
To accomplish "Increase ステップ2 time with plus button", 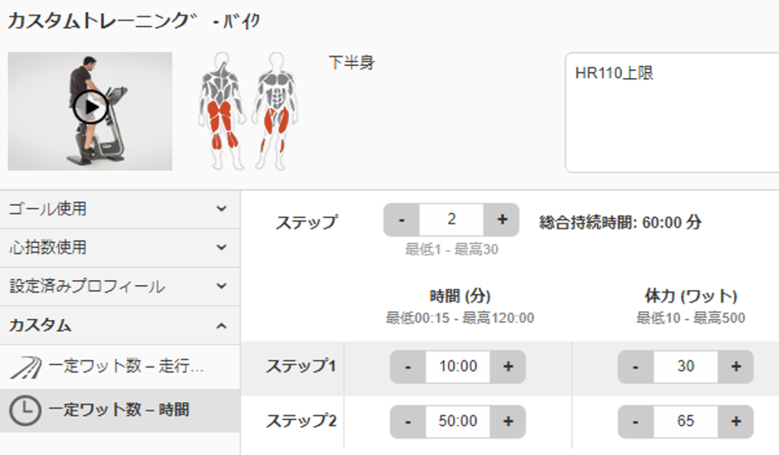I will point(508,421).
